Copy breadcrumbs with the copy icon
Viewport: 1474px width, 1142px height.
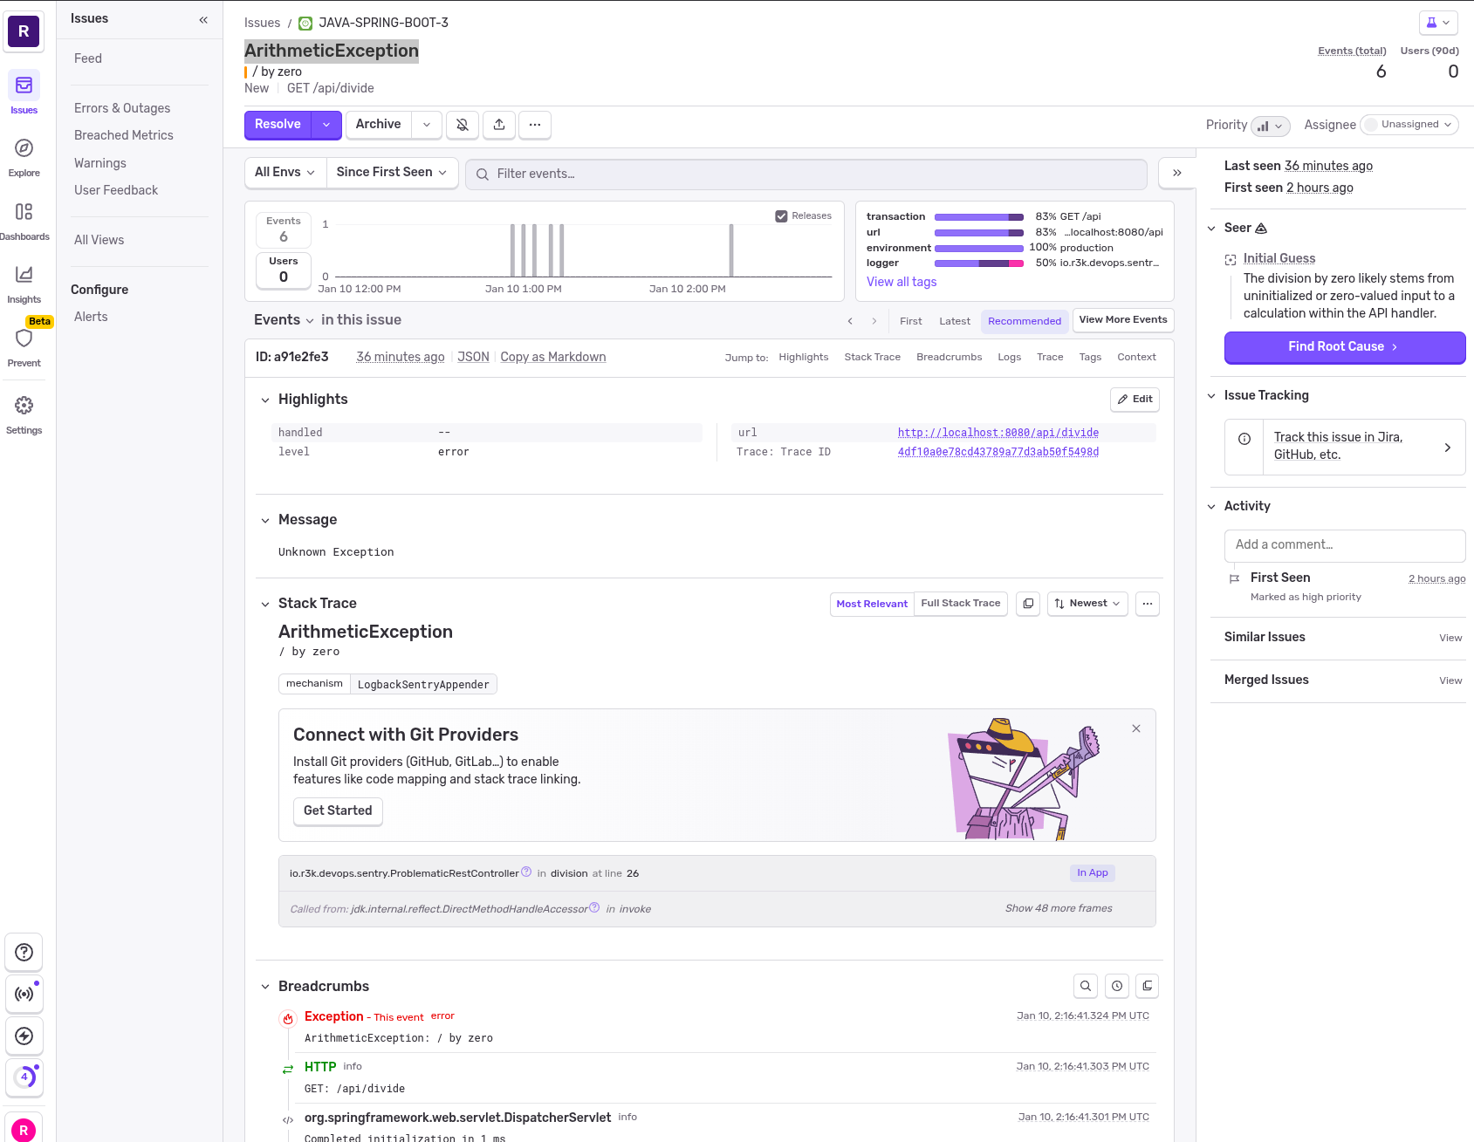pyautogui.click(x=1148, y=986)
